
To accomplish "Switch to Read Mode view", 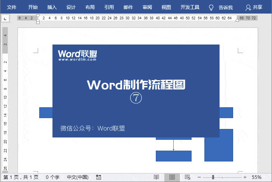I will point(156,177).
